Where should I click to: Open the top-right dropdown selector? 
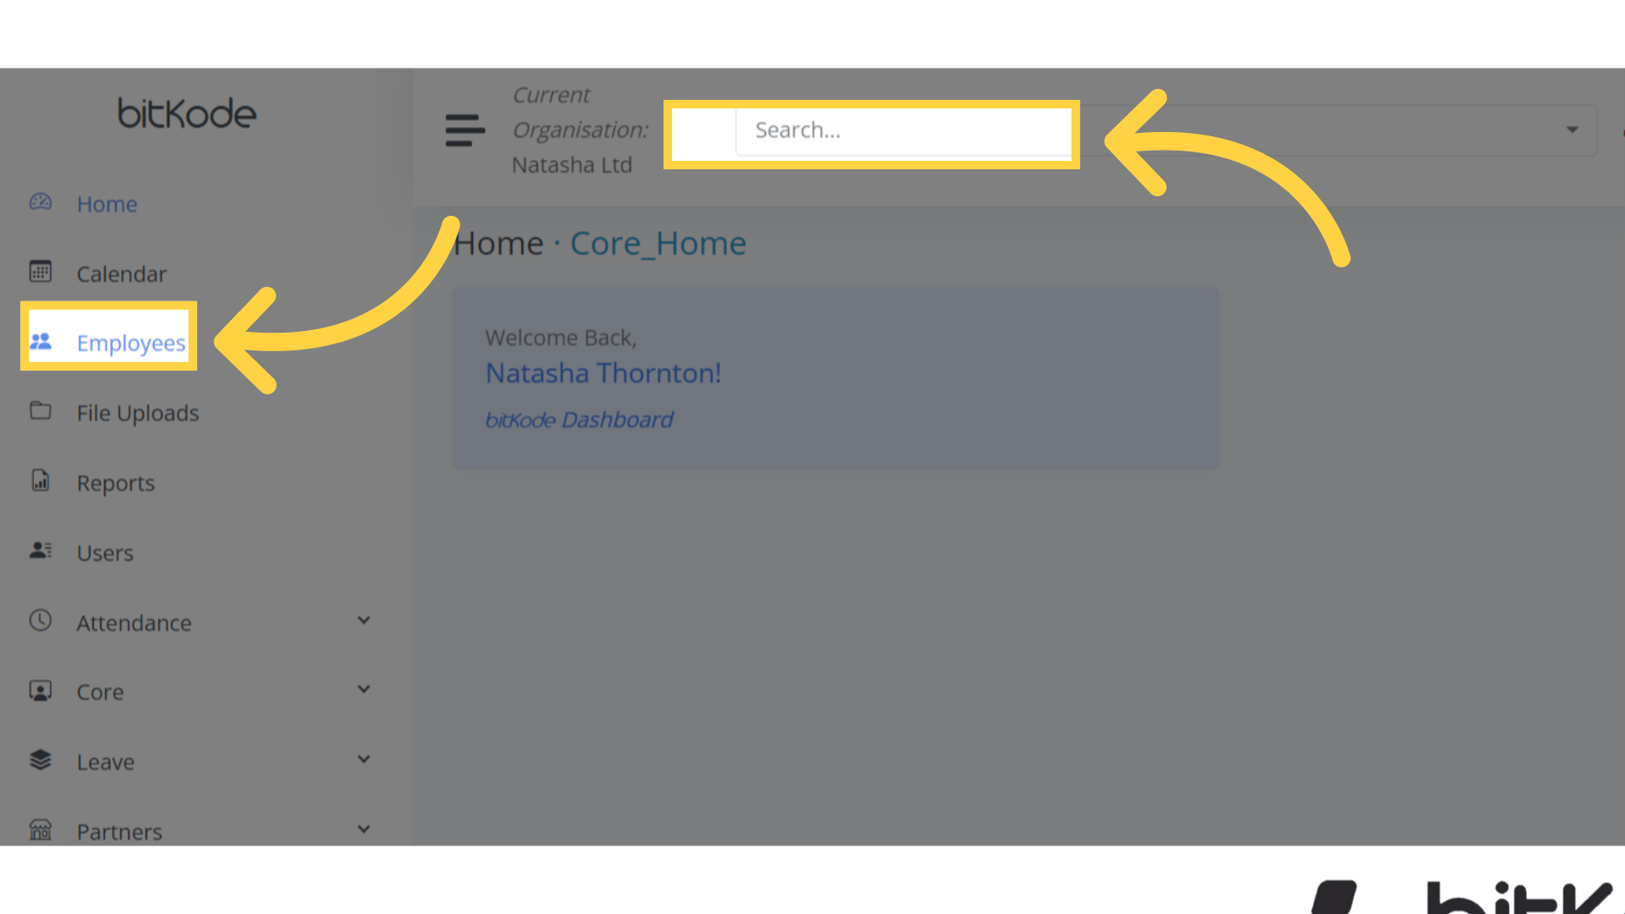[1572, 129]
